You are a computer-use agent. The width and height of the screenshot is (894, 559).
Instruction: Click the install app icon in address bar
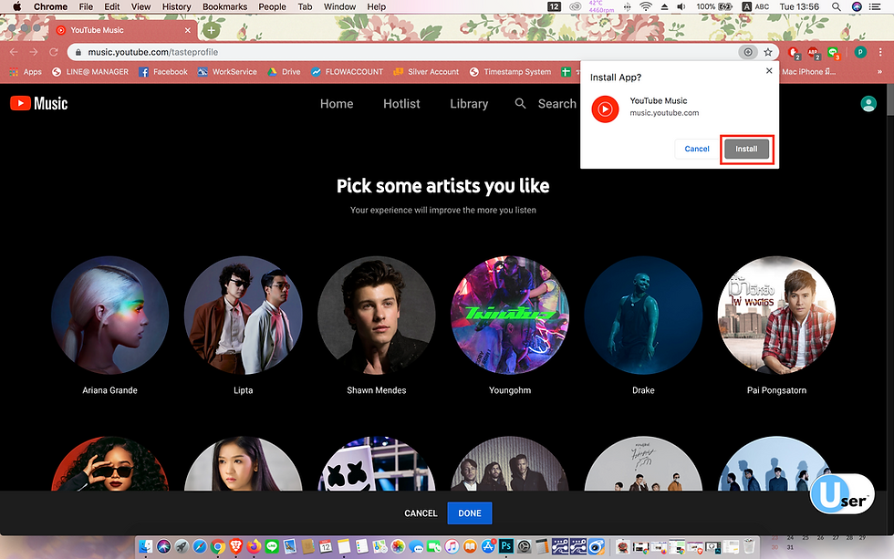(x=747, y=52)
